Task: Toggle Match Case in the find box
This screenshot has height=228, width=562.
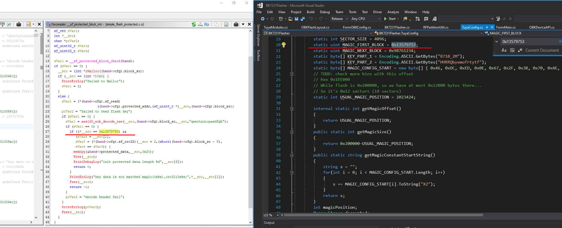Action: 504,50
